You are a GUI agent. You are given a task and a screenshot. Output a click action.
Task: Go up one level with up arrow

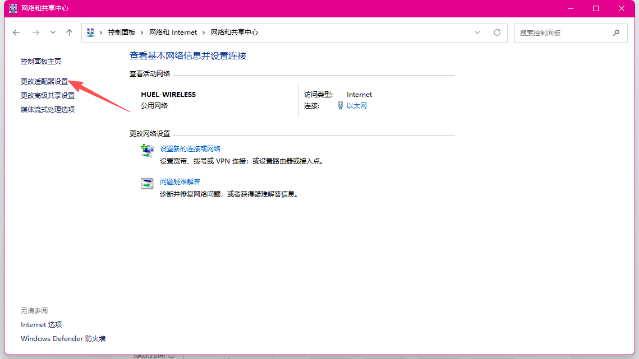(69, 32)
